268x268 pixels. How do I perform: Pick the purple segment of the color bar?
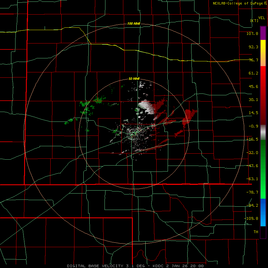pyautogui.click(x=263, y=33)
